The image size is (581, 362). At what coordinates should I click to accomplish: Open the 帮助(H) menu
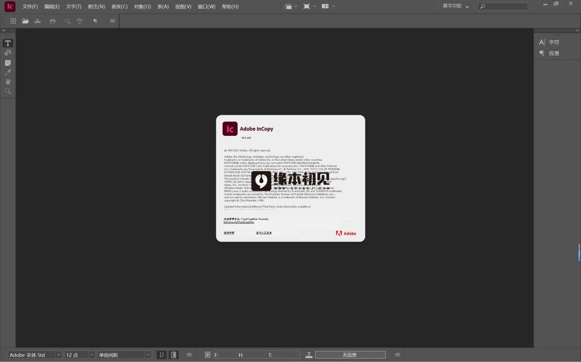tap(230, 6)
